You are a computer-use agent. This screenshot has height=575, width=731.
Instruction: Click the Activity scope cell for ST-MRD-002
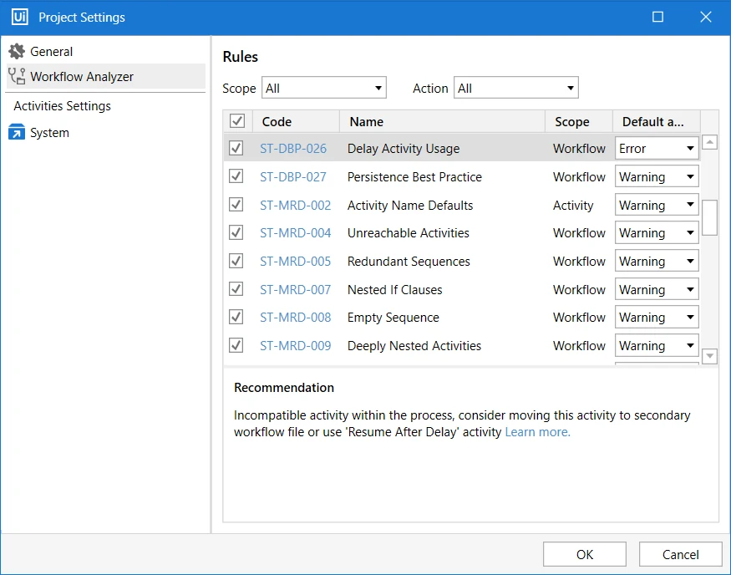[x=573, y=206]
